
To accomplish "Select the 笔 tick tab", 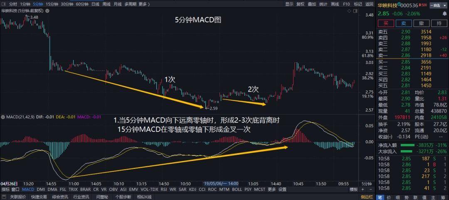I will [380, 197].
